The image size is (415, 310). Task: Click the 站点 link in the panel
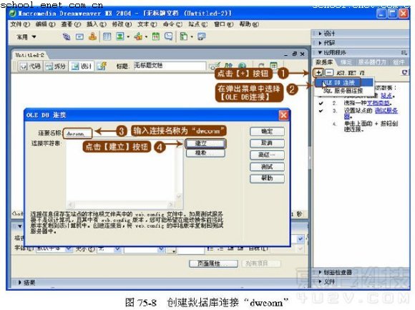pos(387,95)
